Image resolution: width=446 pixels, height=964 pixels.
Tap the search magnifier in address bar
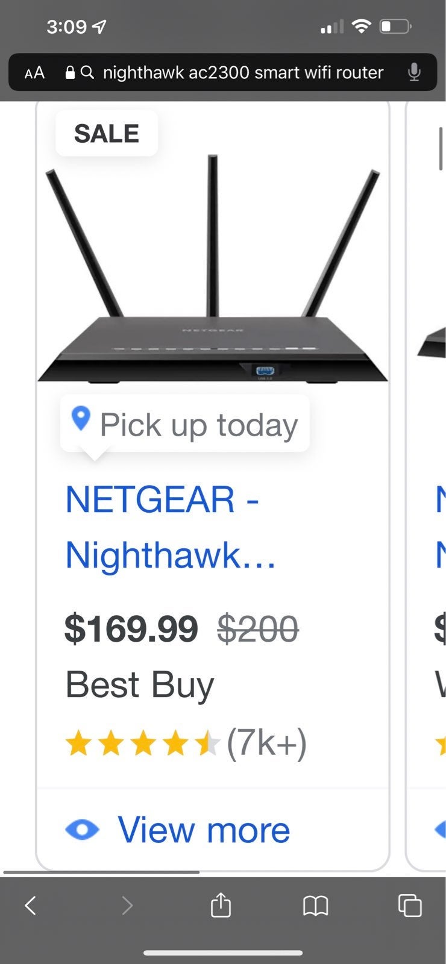click(87, 73)
